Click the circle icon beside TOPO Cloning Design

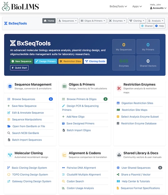9,175
